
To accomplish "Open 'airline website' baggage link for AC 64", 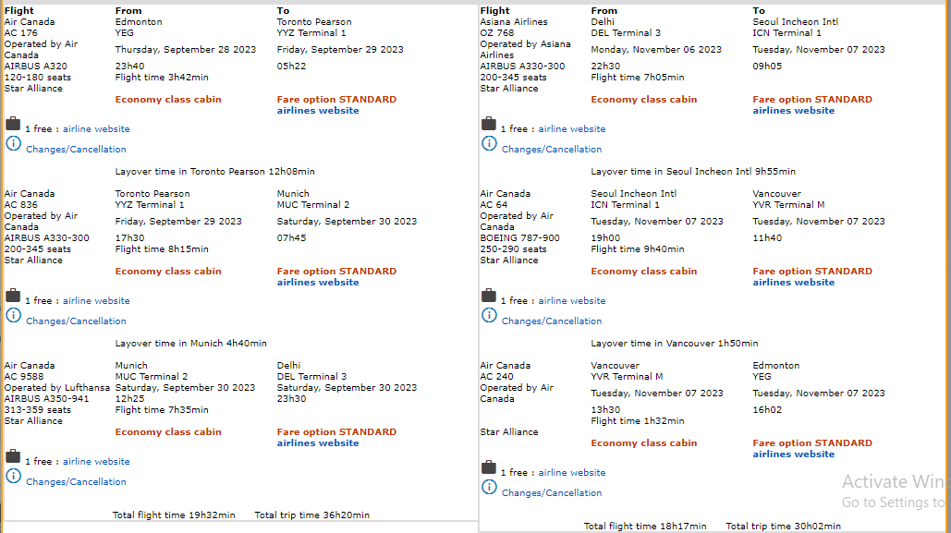I will pos(572,301).
